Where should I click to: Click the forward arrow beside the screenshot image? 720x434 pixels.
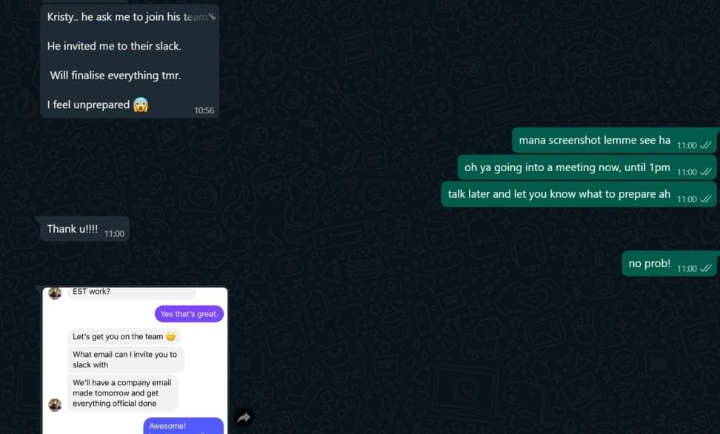(x=244, y=417)
